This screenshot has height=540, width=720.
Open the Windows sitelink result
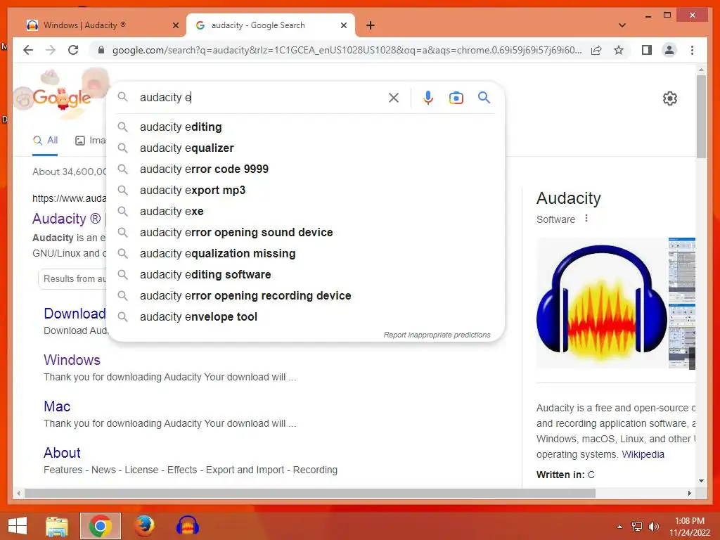click(x=72, y=359)
